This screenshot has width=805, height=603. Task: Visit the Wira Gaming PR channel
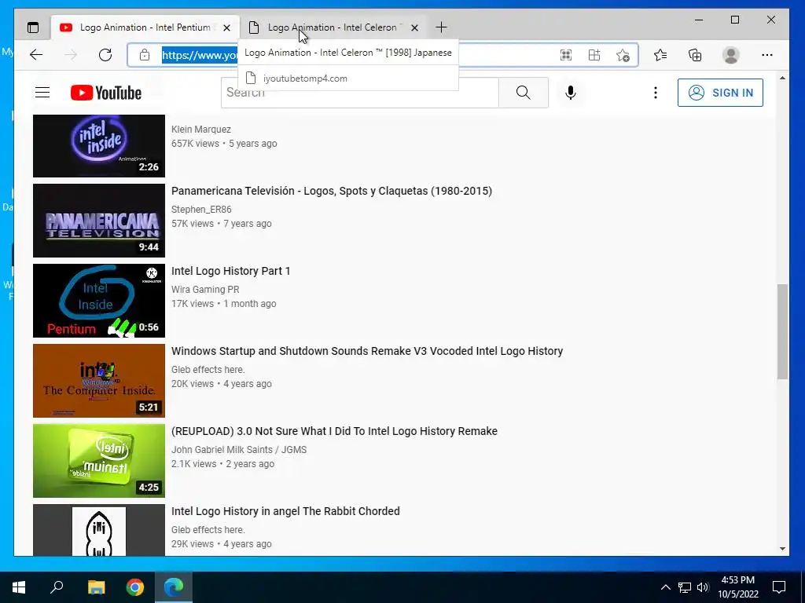tap(205, 289)
